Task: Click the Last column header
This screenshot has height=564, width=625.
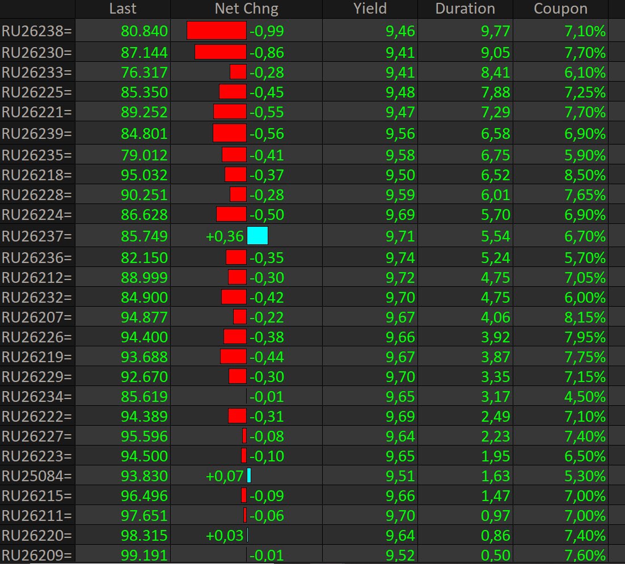Action: 123,9
